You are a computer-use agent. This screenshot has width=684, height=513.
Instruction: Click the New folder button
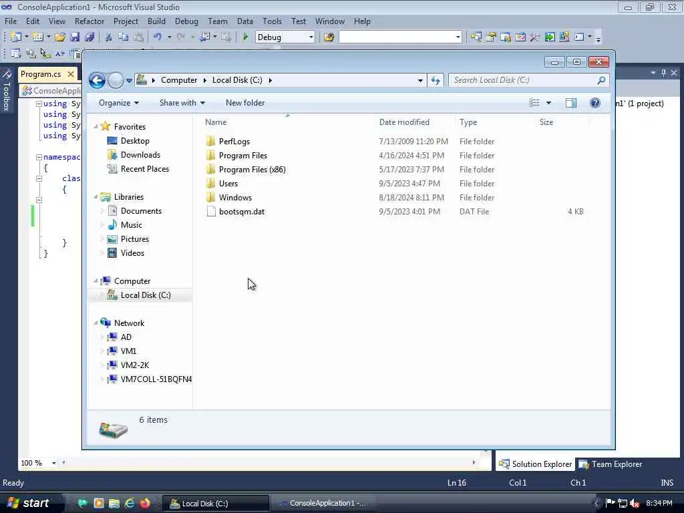point(244,103)
